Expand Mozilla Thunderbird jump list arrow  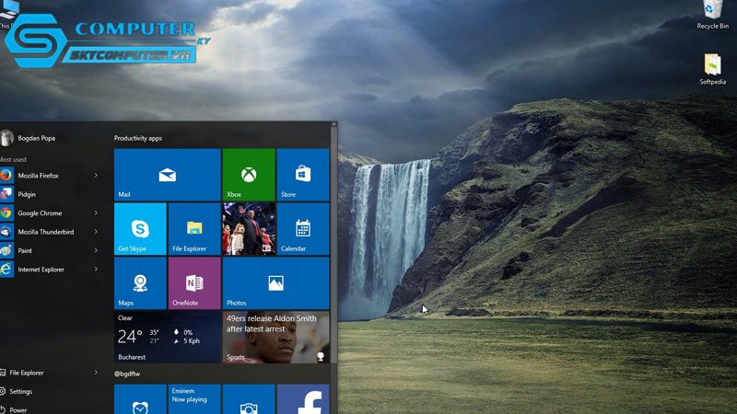point(96,232)
